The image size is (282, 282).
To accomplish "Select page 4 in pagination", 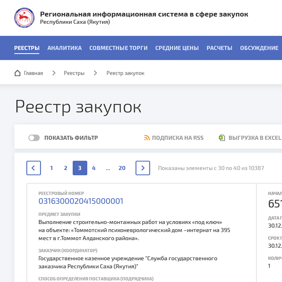I will (93, 168).
